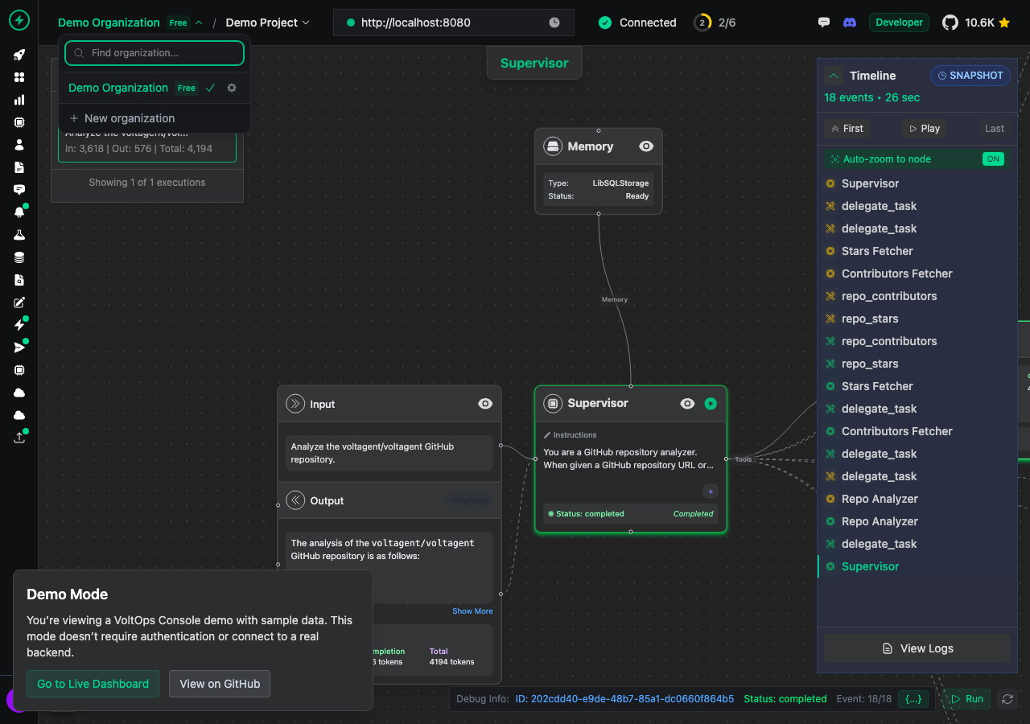Image resolution: width=1030 pixels, height=724 pixels.
Task: Collapse the Timeline panel chevron
Action: (x=834, y=76)
